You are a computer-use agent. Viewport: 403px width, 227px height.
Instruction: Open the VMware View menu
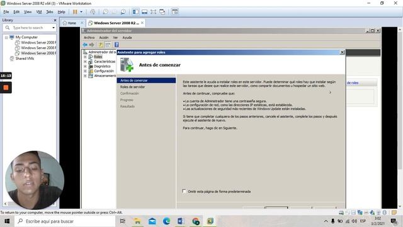pyautogui.click(x=28, y=12)
